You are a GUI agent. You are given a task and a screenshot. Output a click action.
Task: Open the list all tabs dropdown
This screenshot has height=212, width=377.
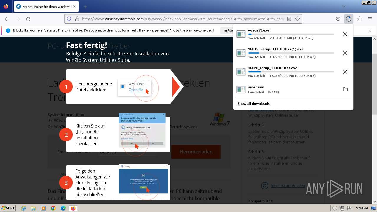click(x=344, y=6)
